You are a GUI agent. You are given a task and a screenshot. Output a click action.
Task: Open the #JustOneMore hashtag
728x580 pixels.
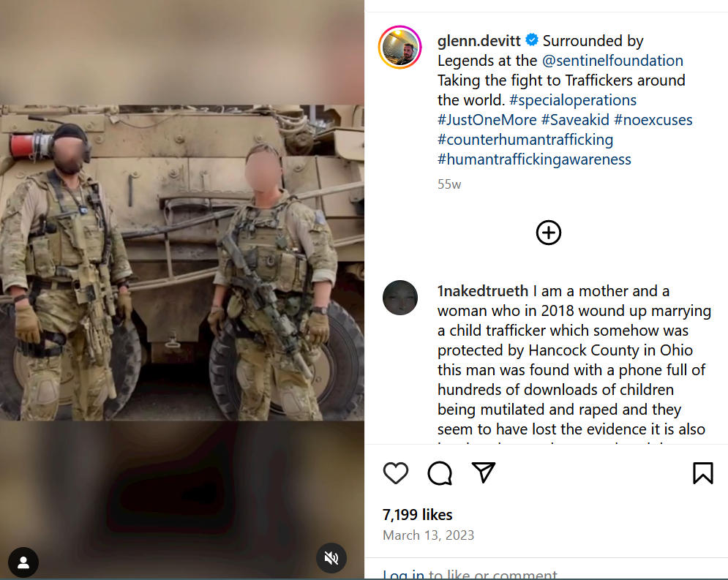(487, 120)
